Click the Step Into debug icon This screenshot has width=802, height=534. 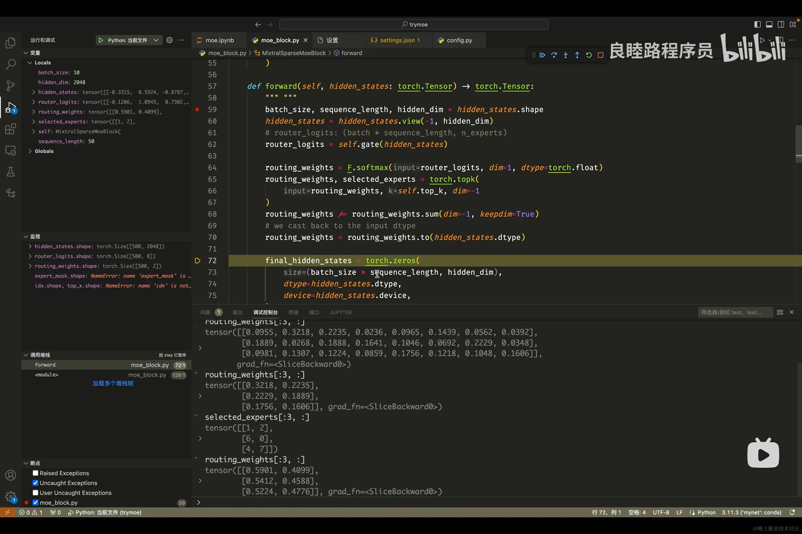(x=566, y=55)
